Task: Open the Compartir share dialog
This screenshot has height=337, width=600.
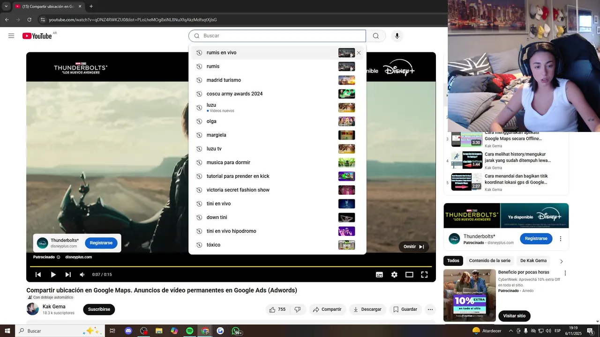Action: coord(327,309)
